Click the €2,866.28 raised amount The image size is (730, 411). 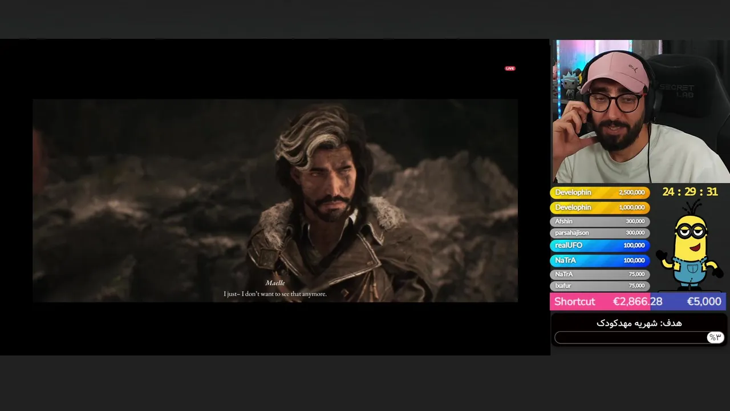(638, 301)
